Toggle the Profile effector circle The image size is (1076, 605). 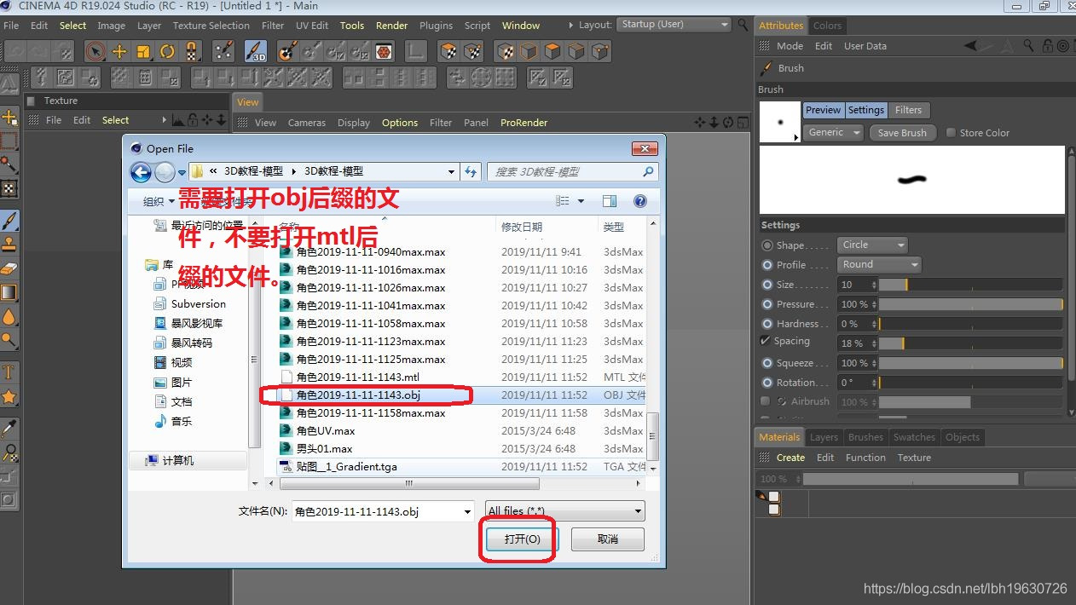click(767, 265)
